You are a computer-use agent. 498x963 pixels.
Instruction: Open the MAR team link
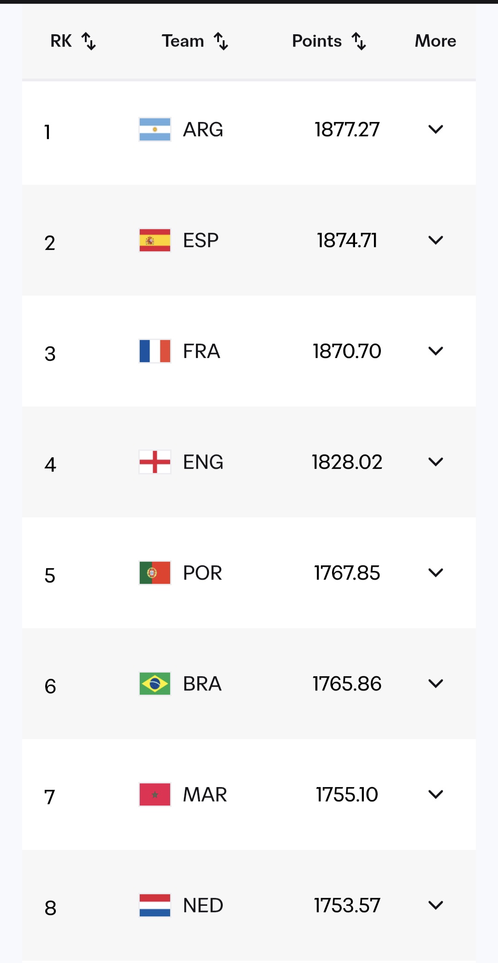[x=205, y=794]
